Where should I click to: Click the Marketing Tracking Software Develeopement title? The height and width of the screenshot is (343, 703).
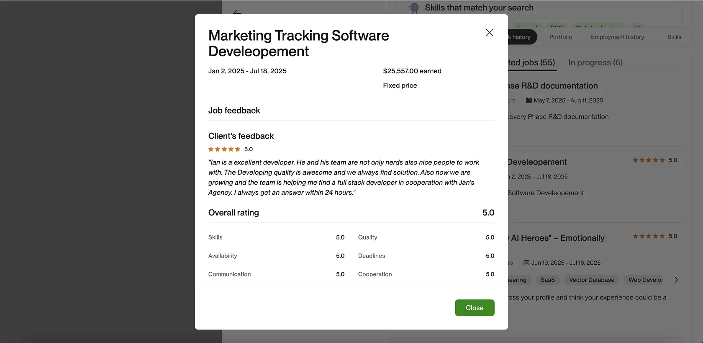click(298, 43)
